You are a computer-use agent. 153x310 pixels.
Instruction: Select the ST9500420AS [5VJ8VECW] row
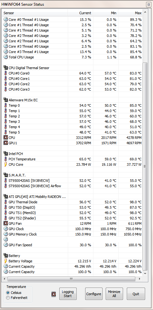[73, 181]
